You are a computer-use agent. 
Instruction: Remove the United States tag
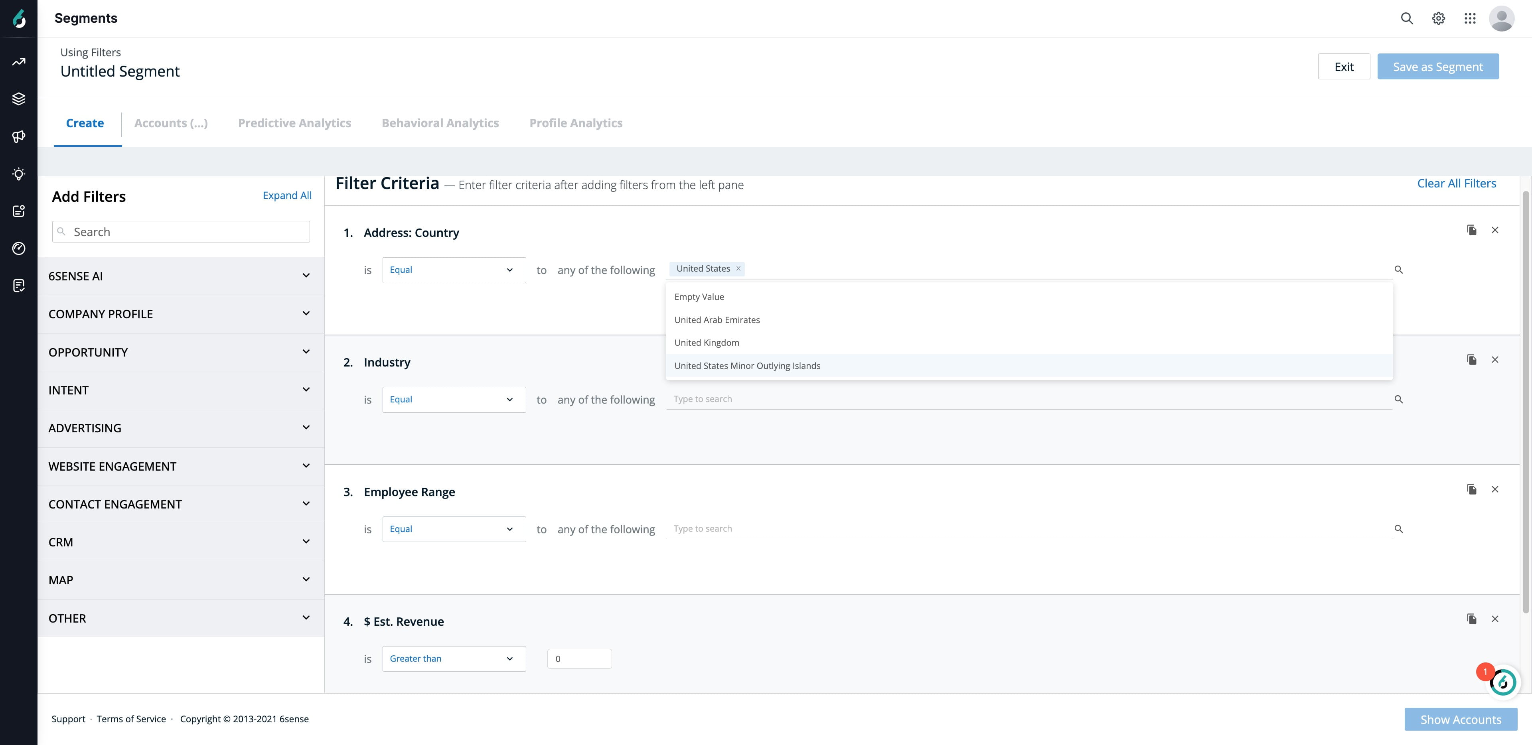click(x=738, y=269)
